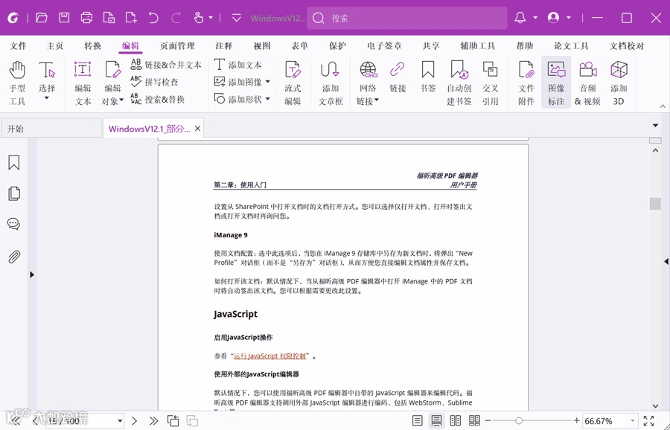Click the search (搜索) input field

coord(407,18)
